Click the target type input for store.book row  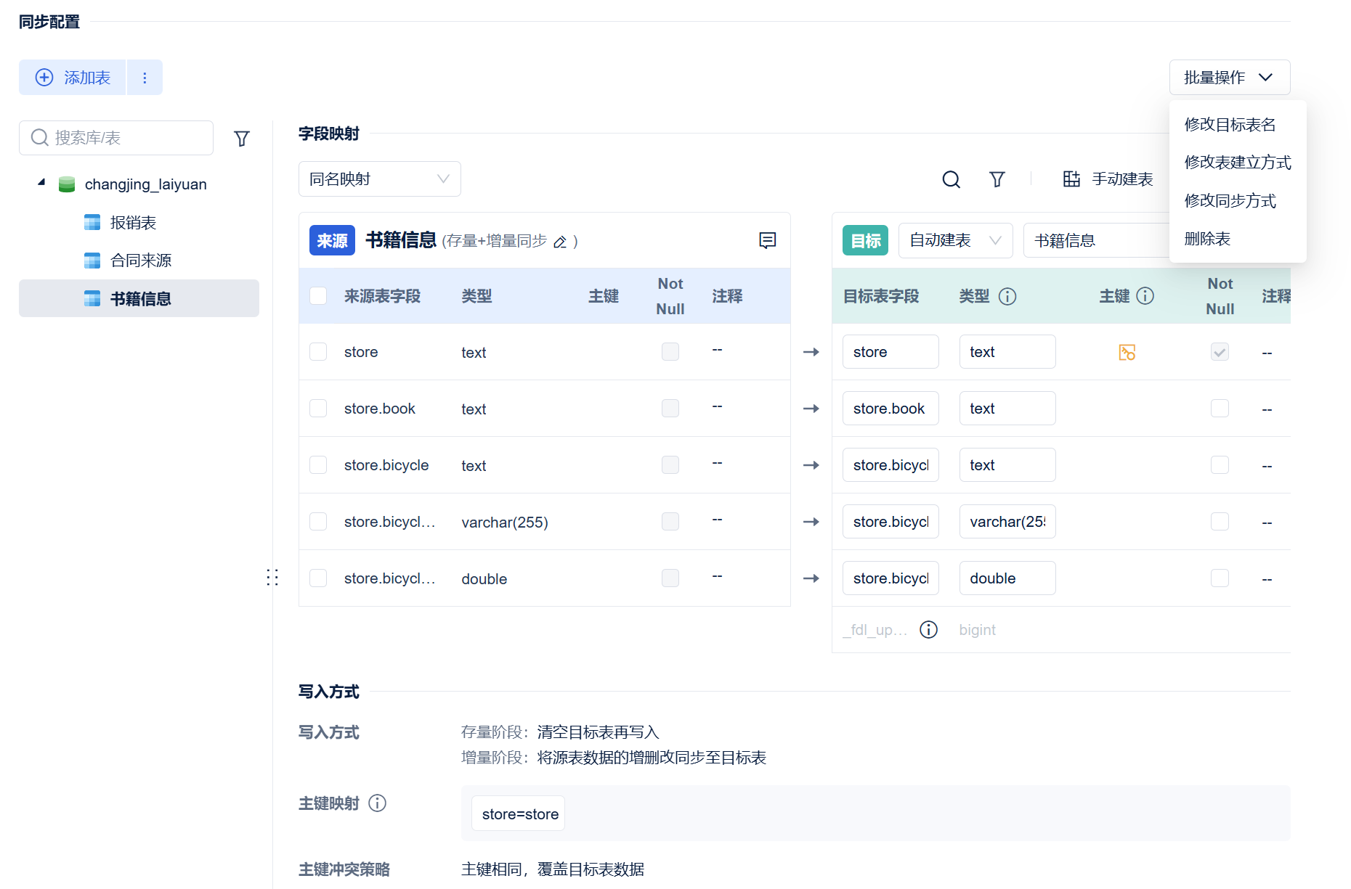[1007, 409]
